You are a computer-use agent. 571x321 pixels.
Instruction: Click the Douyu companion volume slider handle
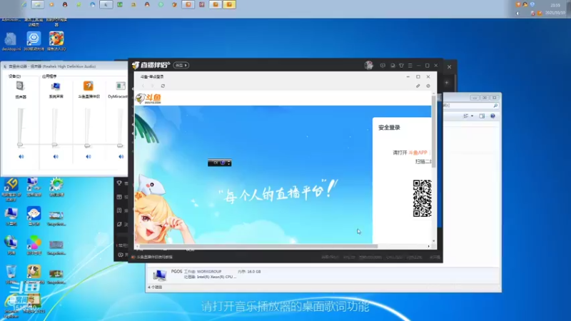coord(87,146)
